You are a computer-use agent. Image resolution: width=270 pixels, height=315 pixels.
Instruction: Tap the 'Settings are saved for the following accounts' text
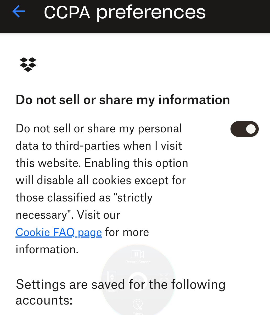[x=120, y=284]
